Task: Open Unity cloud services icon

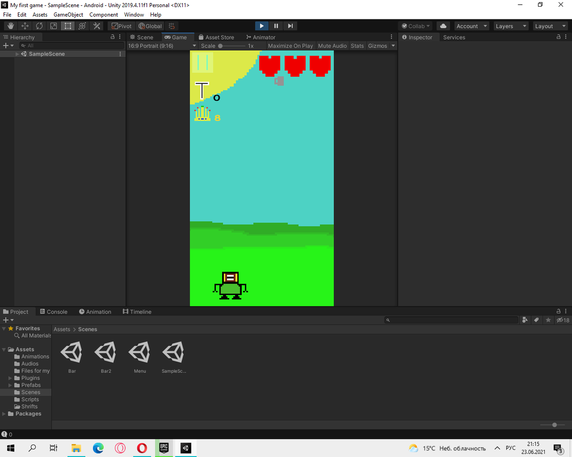Action: 443,26
